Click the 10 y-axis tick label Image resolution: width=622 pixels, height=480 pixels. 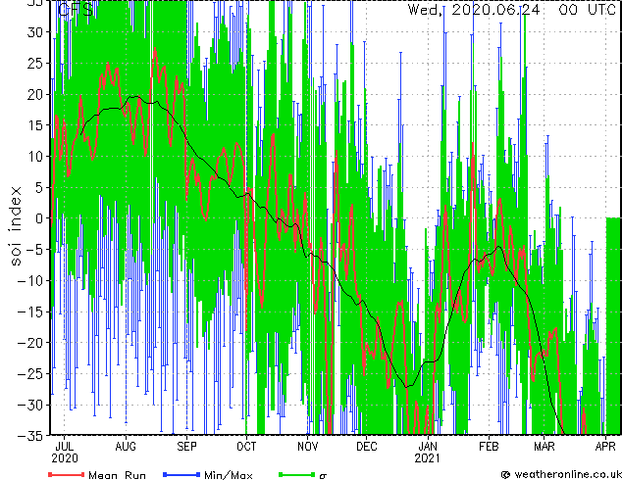35,157
